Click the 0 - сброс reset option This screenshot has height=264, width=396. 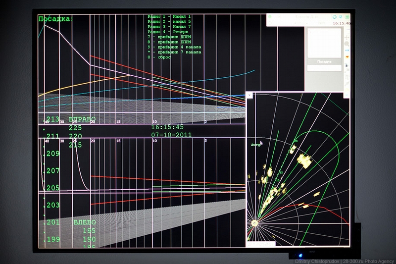[159, 57]
